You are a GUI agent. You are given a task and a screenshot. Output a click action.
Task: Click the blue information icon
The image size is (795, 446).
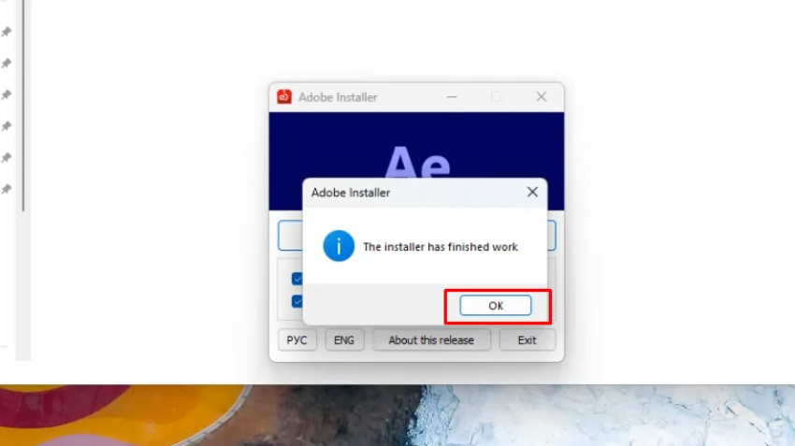(339, 246)
